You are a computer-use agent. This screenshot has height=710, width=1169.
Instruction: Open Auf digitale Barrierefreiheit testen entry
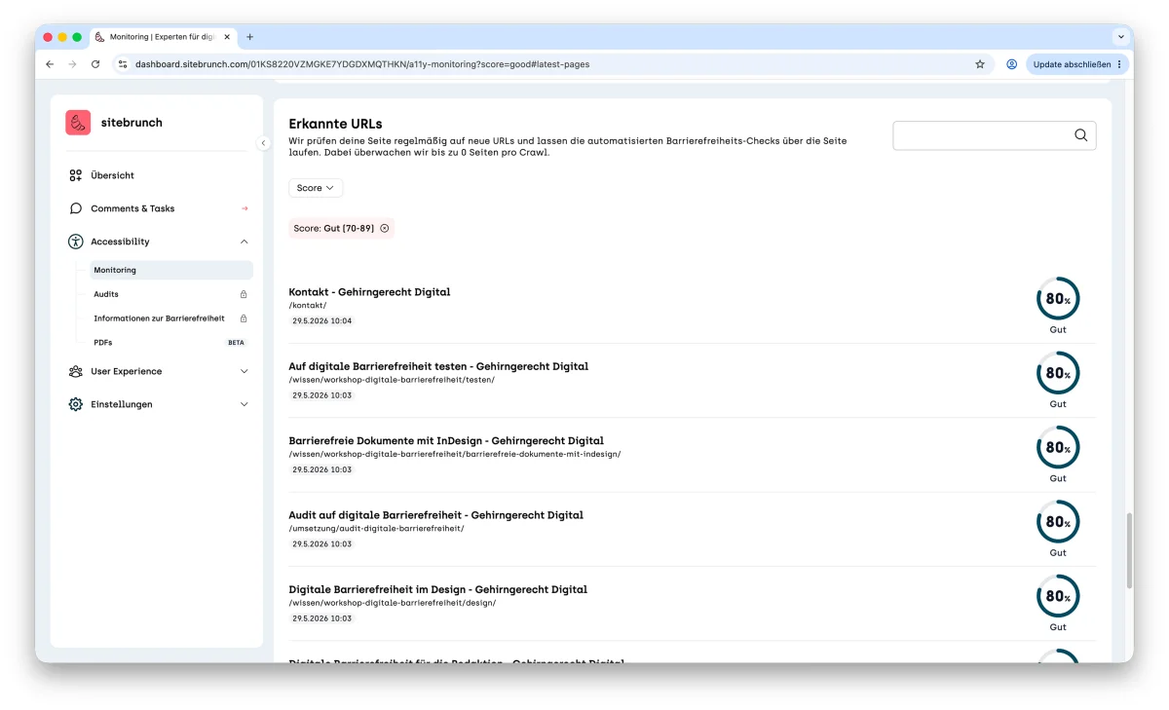click(x=438, y=366)
